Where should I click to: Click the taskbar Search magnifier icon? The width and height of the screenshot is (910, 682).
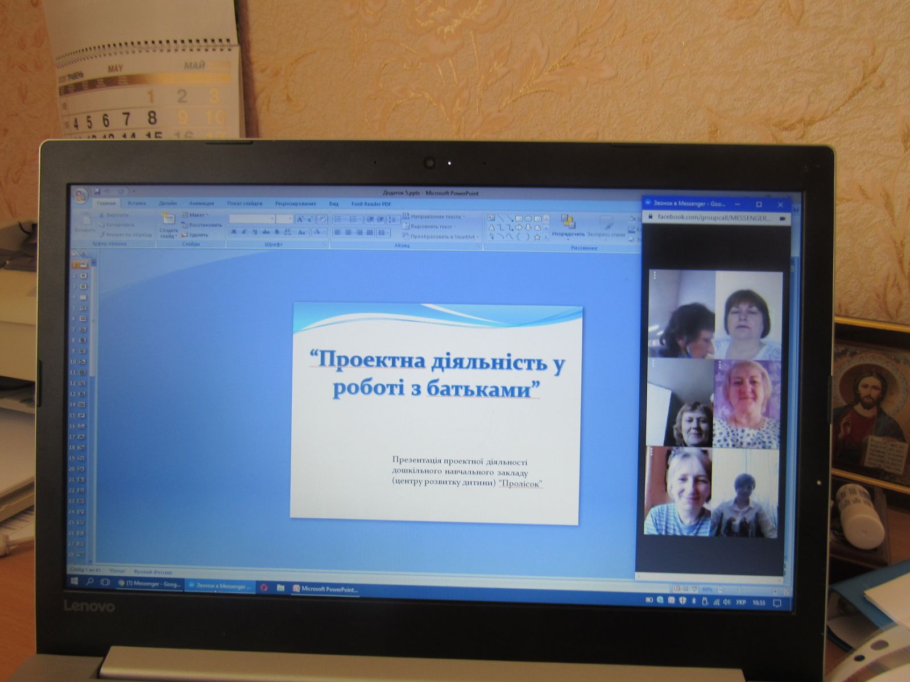[90, 581]
